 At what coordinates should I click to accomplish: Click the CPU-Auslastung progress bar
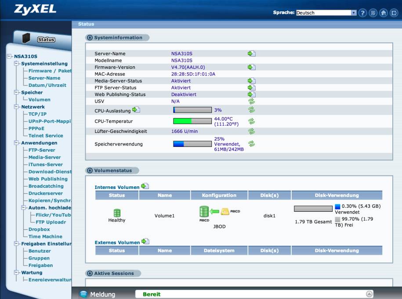pyautogui.click(x=192, y=110)
